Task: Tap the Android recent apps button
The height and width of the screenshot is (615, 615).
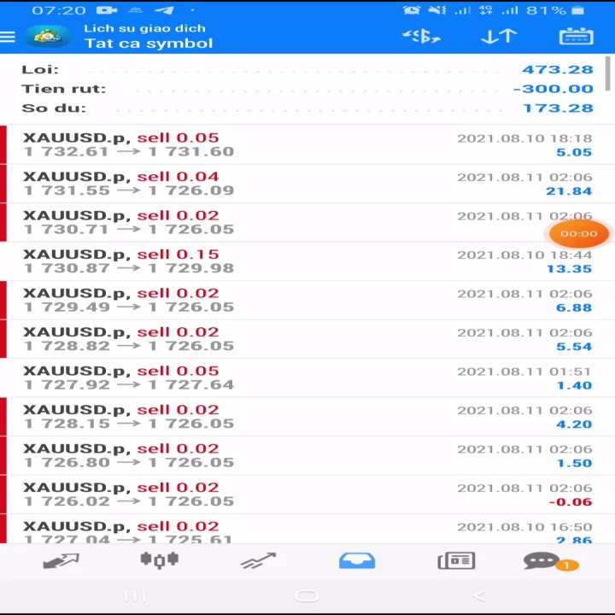Action: coord(135,596)
